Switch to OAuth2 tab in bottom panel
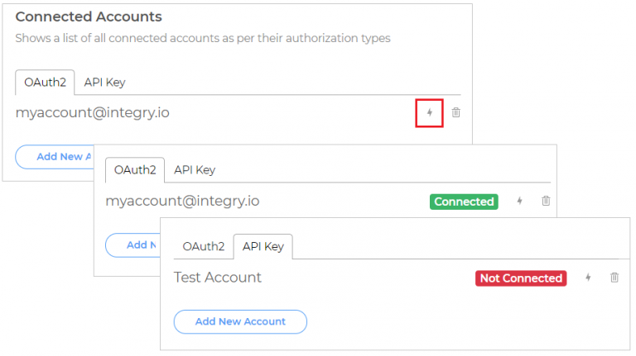 (x=203, y=247)
